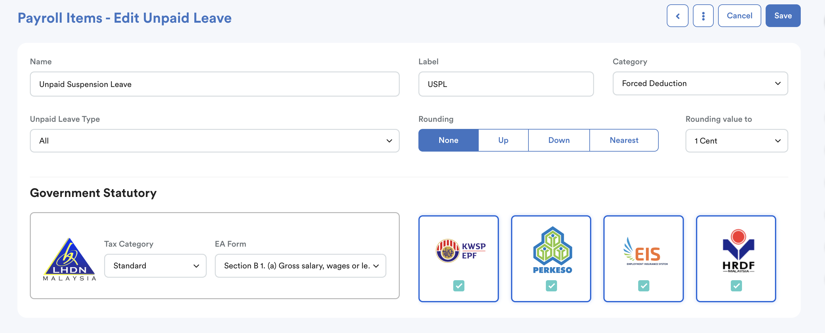Select 'Nearest' rounding option
Viewport: 825px width, 333px height.
point(624,140)
